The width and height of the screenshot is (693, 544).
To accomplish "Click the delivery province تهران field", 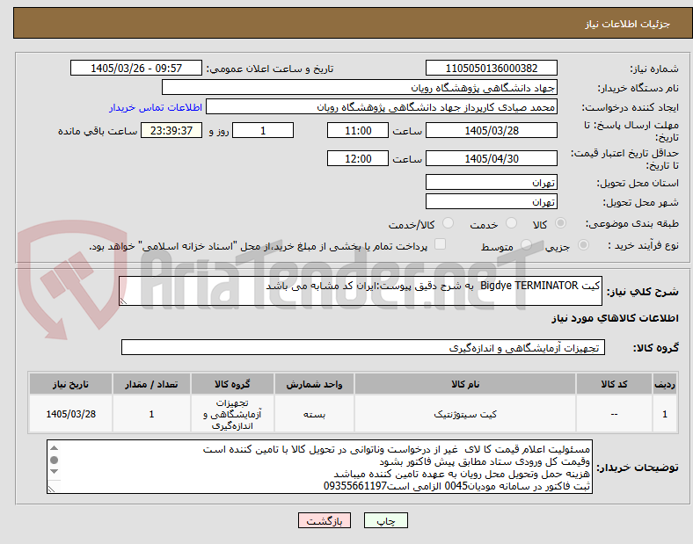I will click(x=492, y=183).
